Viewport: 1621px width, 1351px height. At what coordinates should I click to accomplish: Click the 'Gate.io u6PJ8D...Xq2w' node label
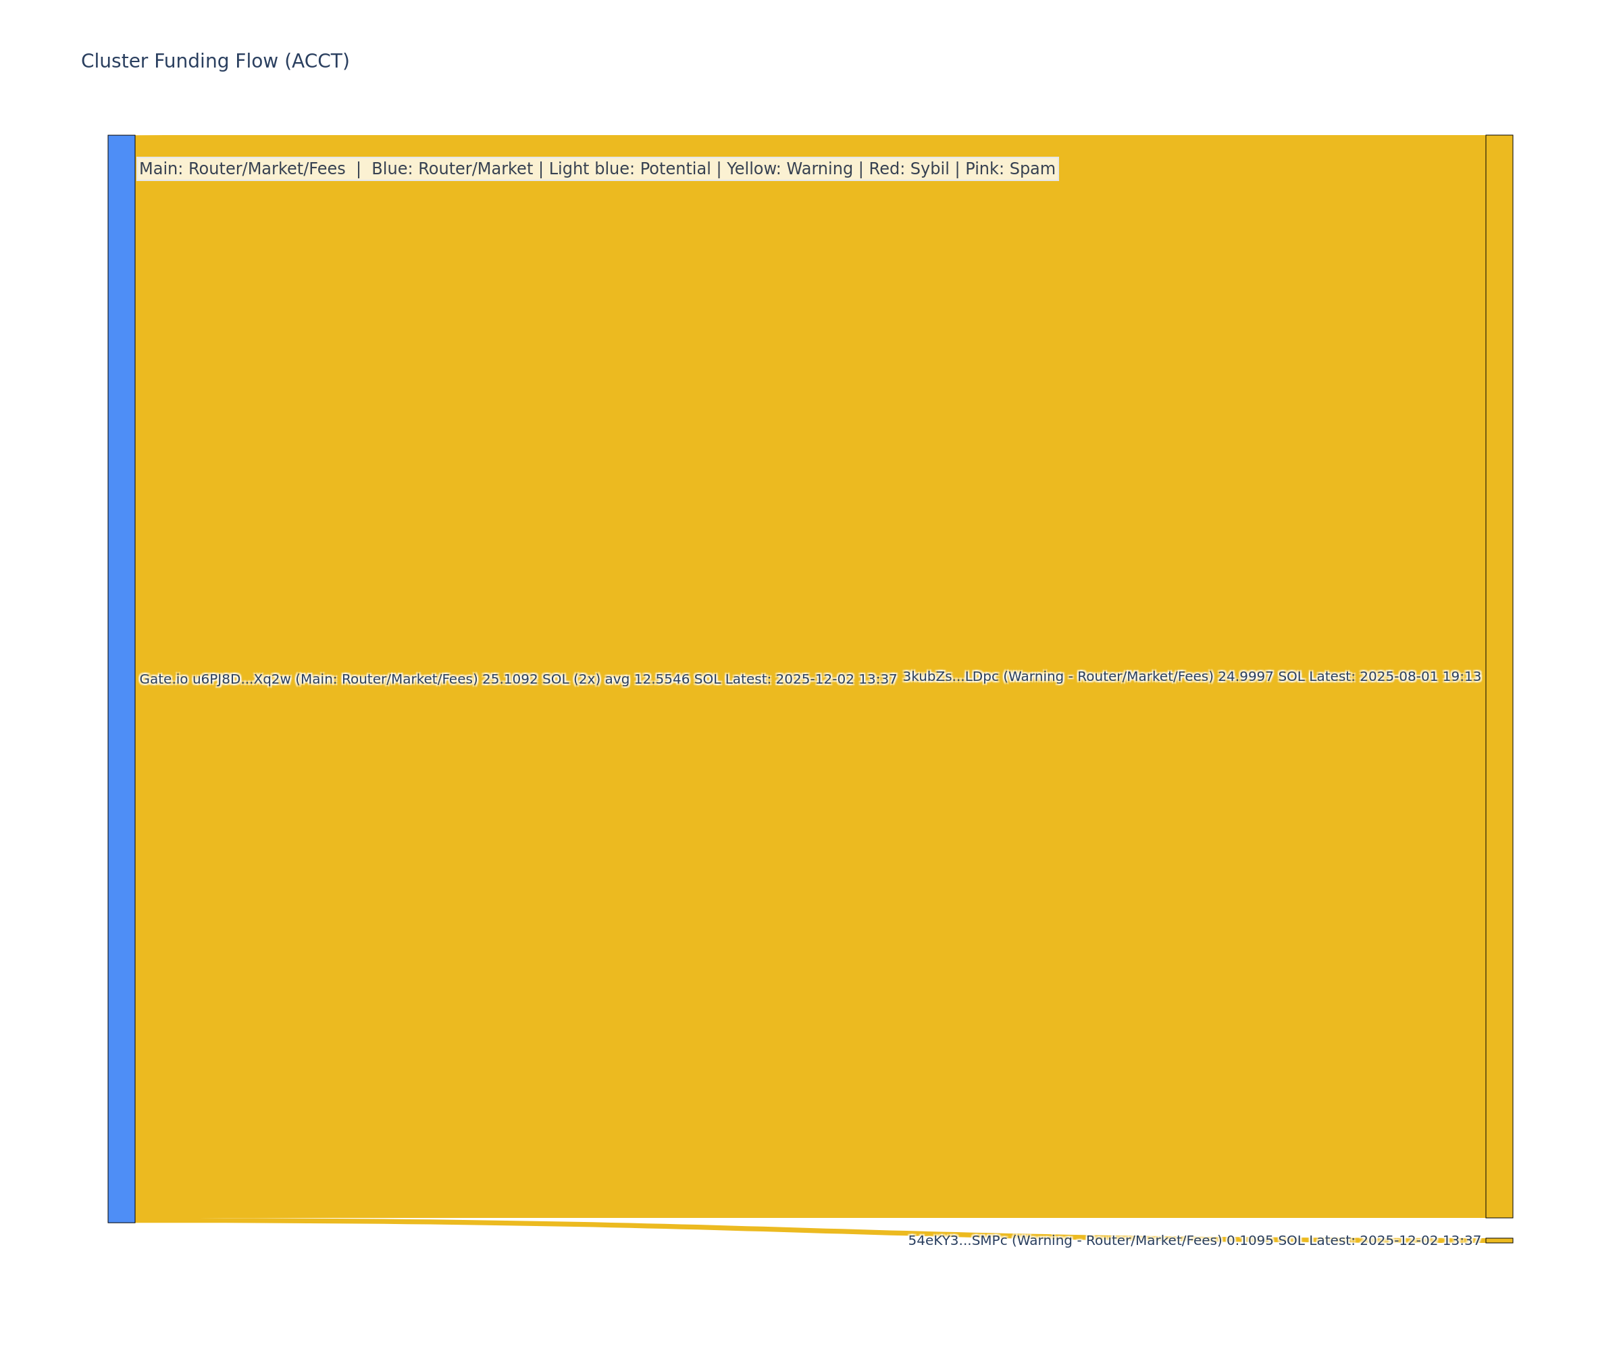click(215, 680)
